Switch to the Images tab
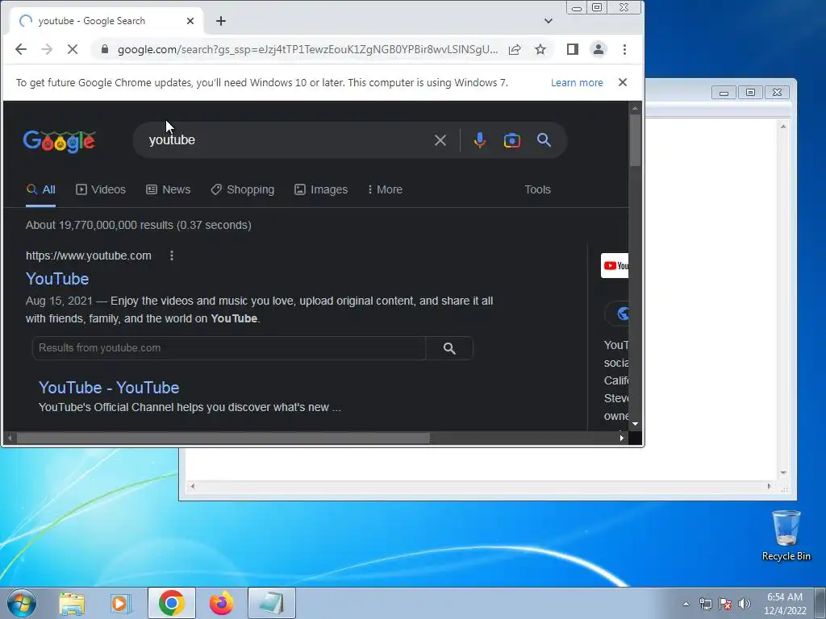This screenshot has width=826, height=619. [321, 189]
